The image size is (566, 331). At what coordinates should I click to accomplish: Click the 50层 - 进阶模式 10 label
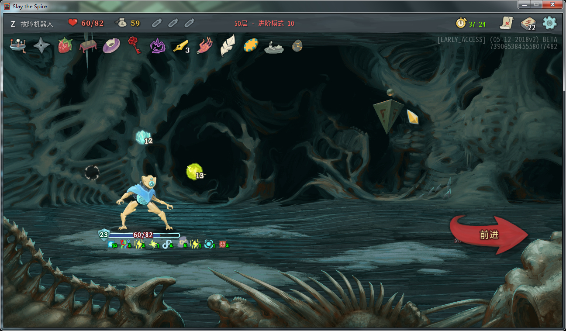pyautogui.click(x=264, y=24)
